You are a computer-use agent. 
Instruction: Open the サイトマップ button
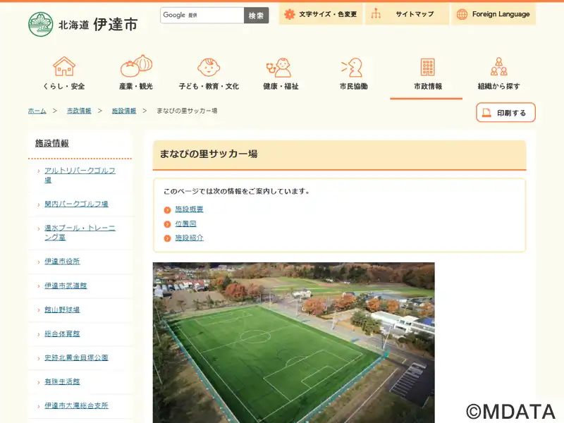407,14
